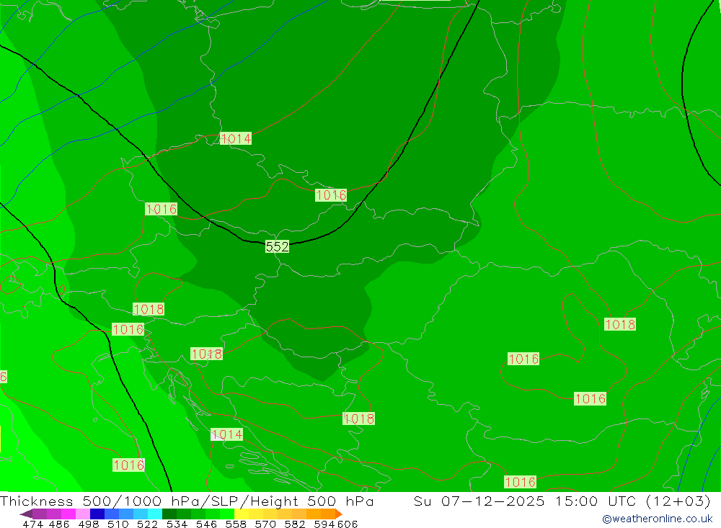Select the dark navy blue legend swatch

(97, 514)
